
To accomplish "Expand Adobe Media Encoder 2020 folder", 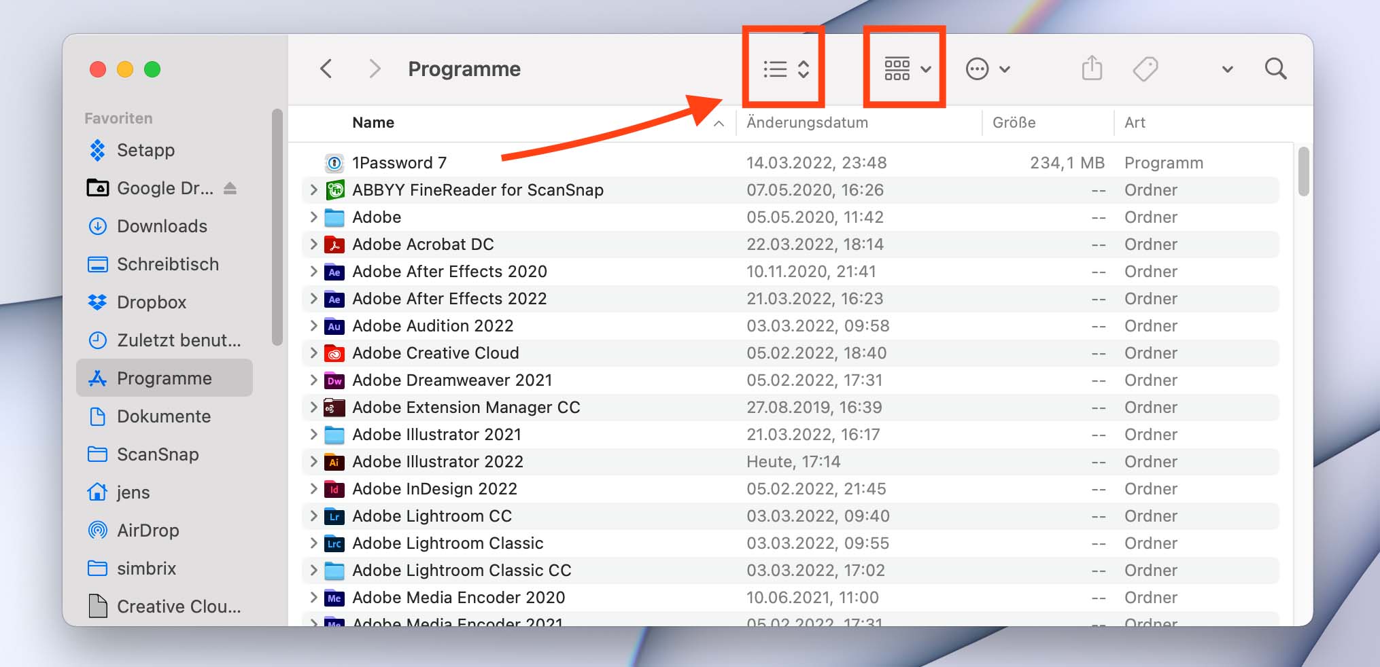I will click(x=313, y=598).
